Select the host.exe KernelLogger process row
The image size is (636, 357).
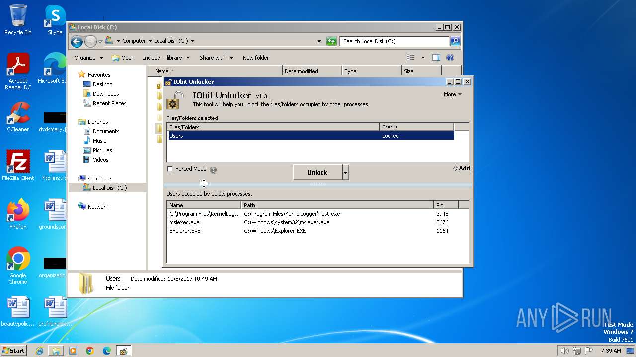click(x=318, y=214)
